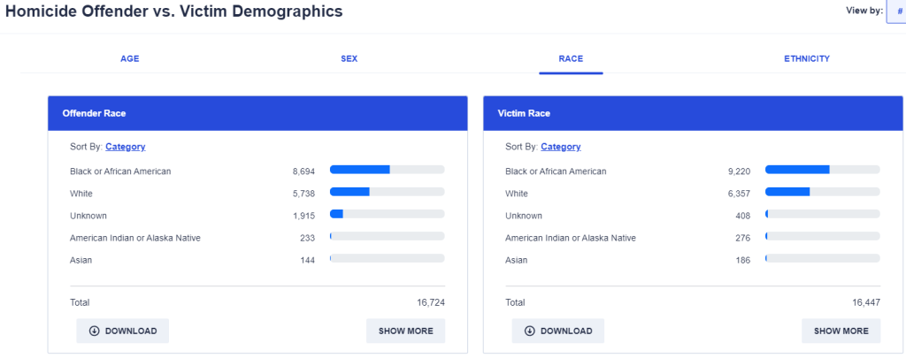
Task: Click the Victim Race panel header
Action: [693, 114]
